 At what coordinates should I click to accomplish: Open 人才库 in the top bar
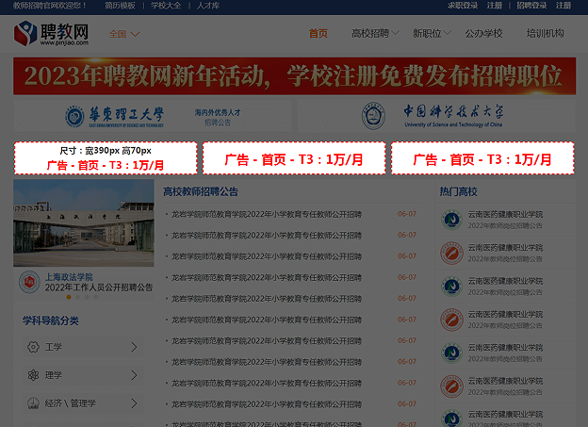[208, 6]
